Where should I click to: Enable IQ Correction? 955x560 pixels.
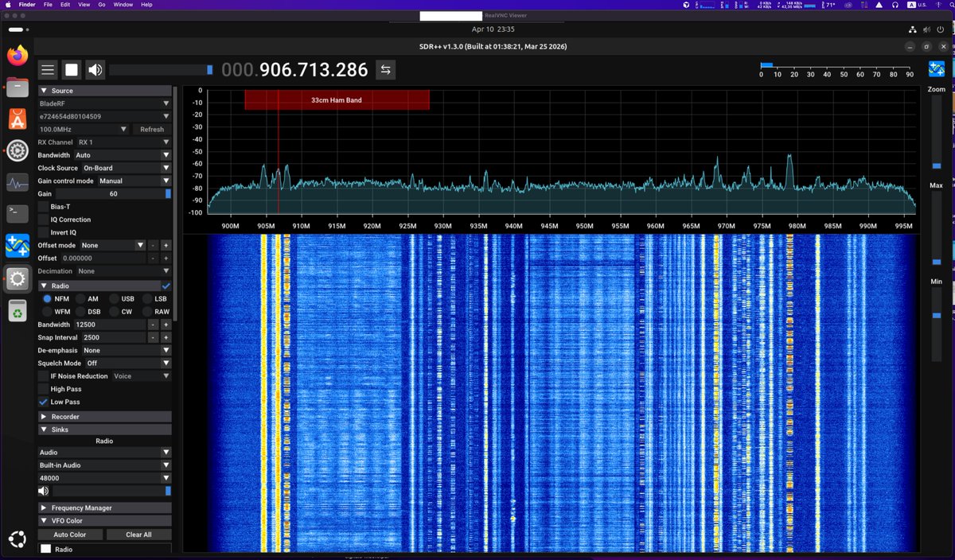pos(43,220)
